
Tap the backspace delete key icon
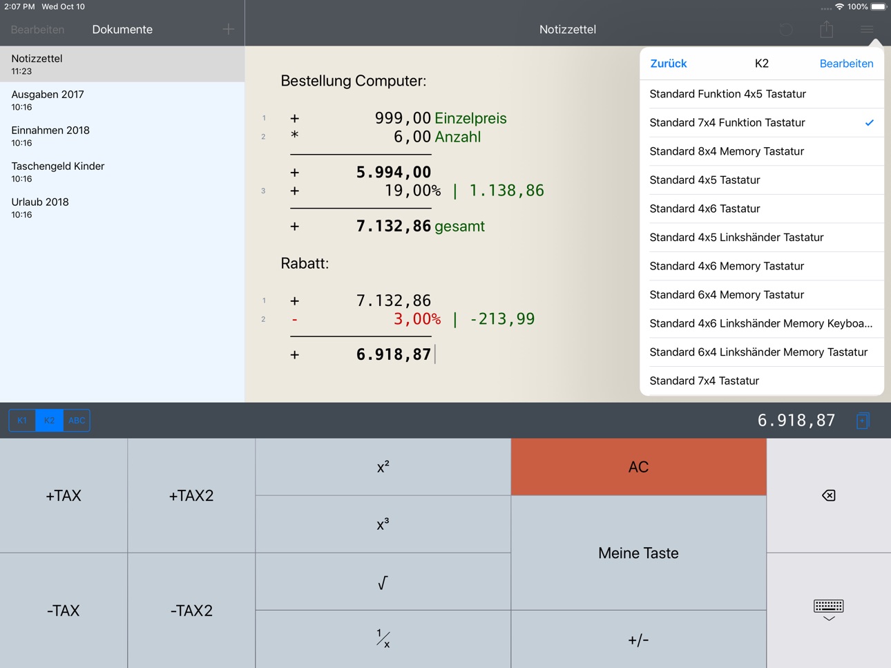point(828,495)
